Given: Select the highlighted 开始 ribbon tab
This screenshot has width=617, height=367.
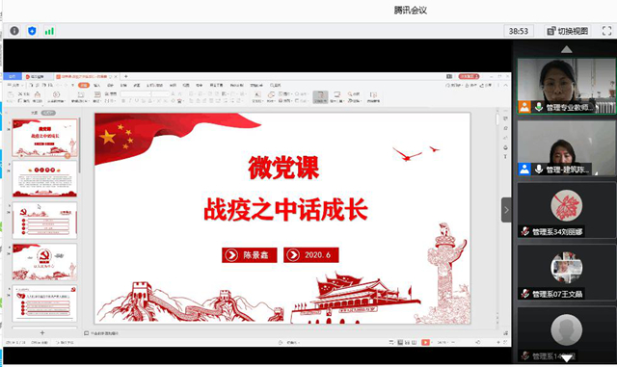Looking at the screenshot, I should pyautogui.click(x=84, y=85).
